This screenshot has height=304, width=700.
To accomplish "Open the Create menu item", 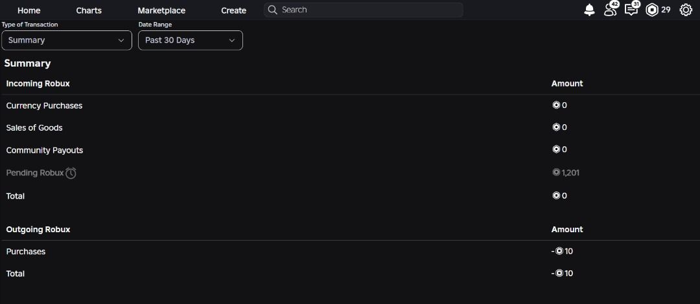I will point(234,10).
